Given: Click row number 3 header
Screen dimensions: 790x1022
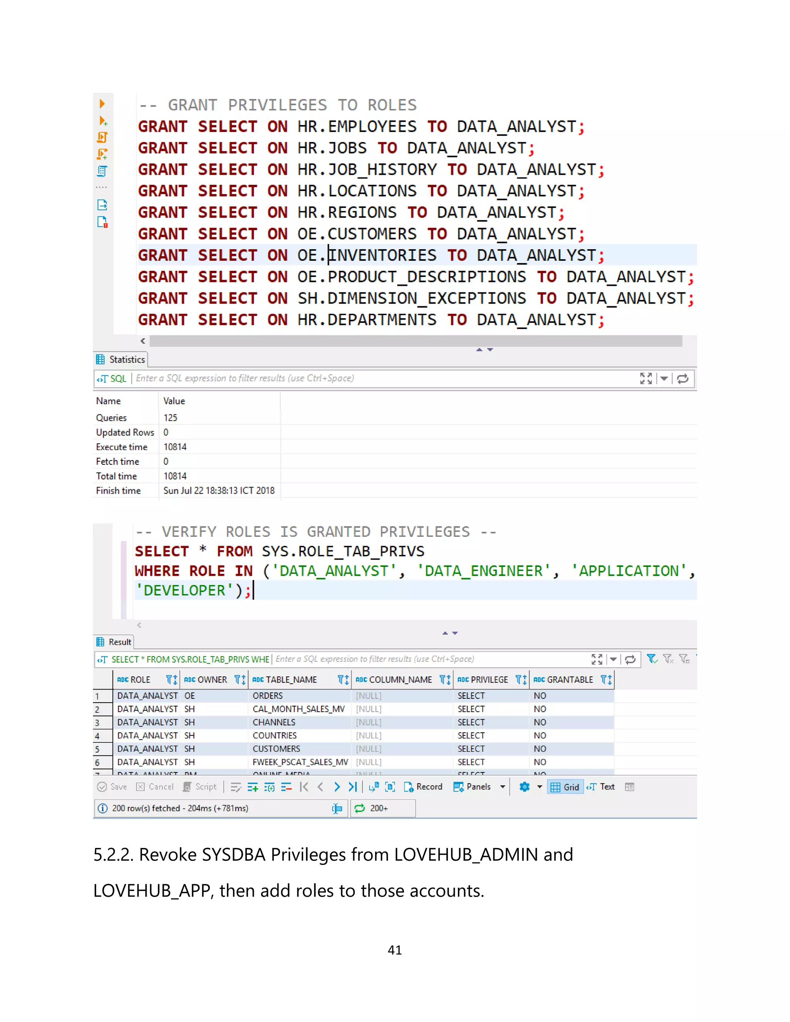Looking at the screenshot, I should [103, 722].
